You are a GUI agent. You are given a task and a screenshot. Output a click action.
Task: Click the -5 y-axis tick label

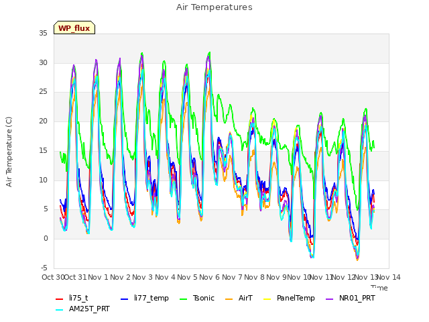(x=44, y=268)
